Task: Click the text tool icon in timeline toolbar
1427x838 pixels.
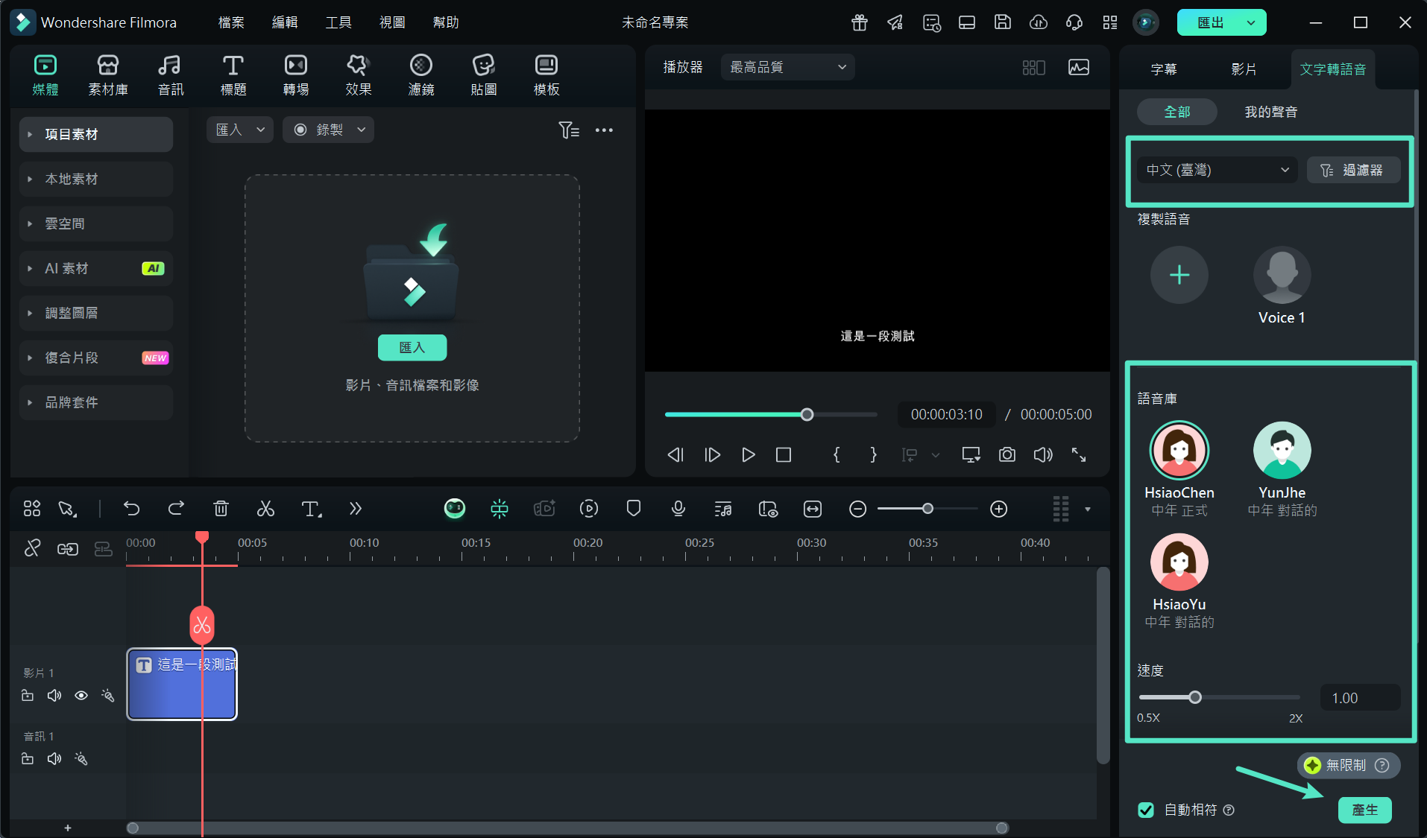Action: (x=311, y=509)
